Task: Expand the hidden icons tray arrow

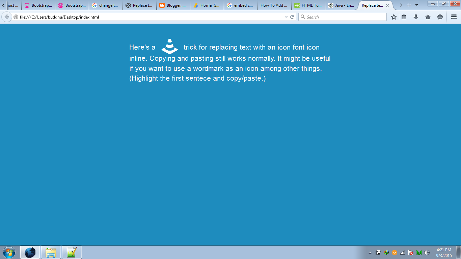Action: [370, 252]
